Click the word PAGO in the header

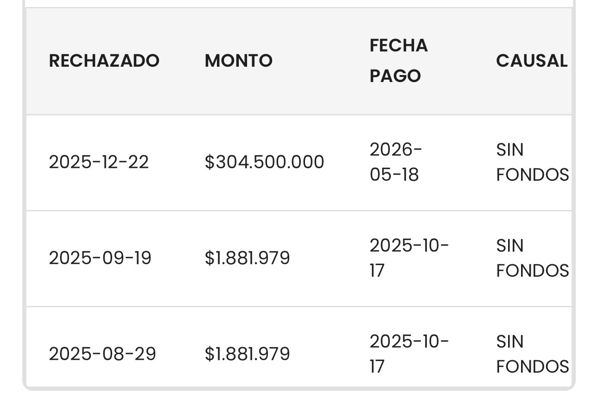[395, 76]
